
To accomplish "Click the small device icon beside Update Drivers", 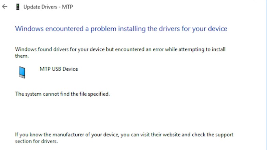I will click(x=17, y=7).
